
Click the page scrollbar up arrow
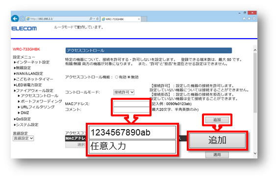pos(255,50)
